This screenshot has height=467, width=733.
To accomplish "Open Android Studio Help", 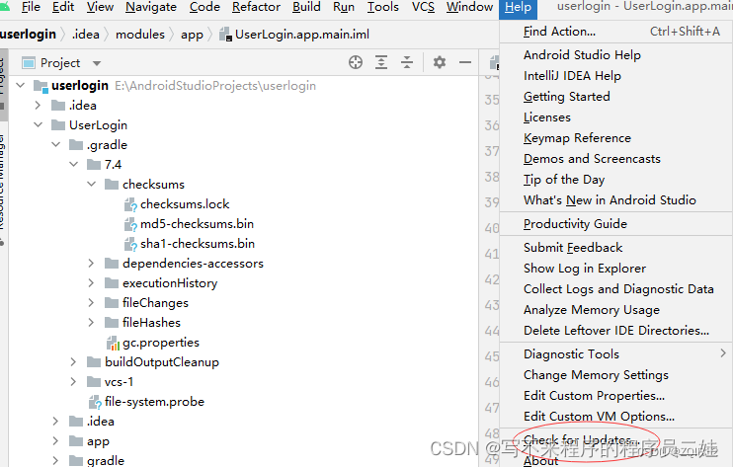I will (x=616, y=54).
